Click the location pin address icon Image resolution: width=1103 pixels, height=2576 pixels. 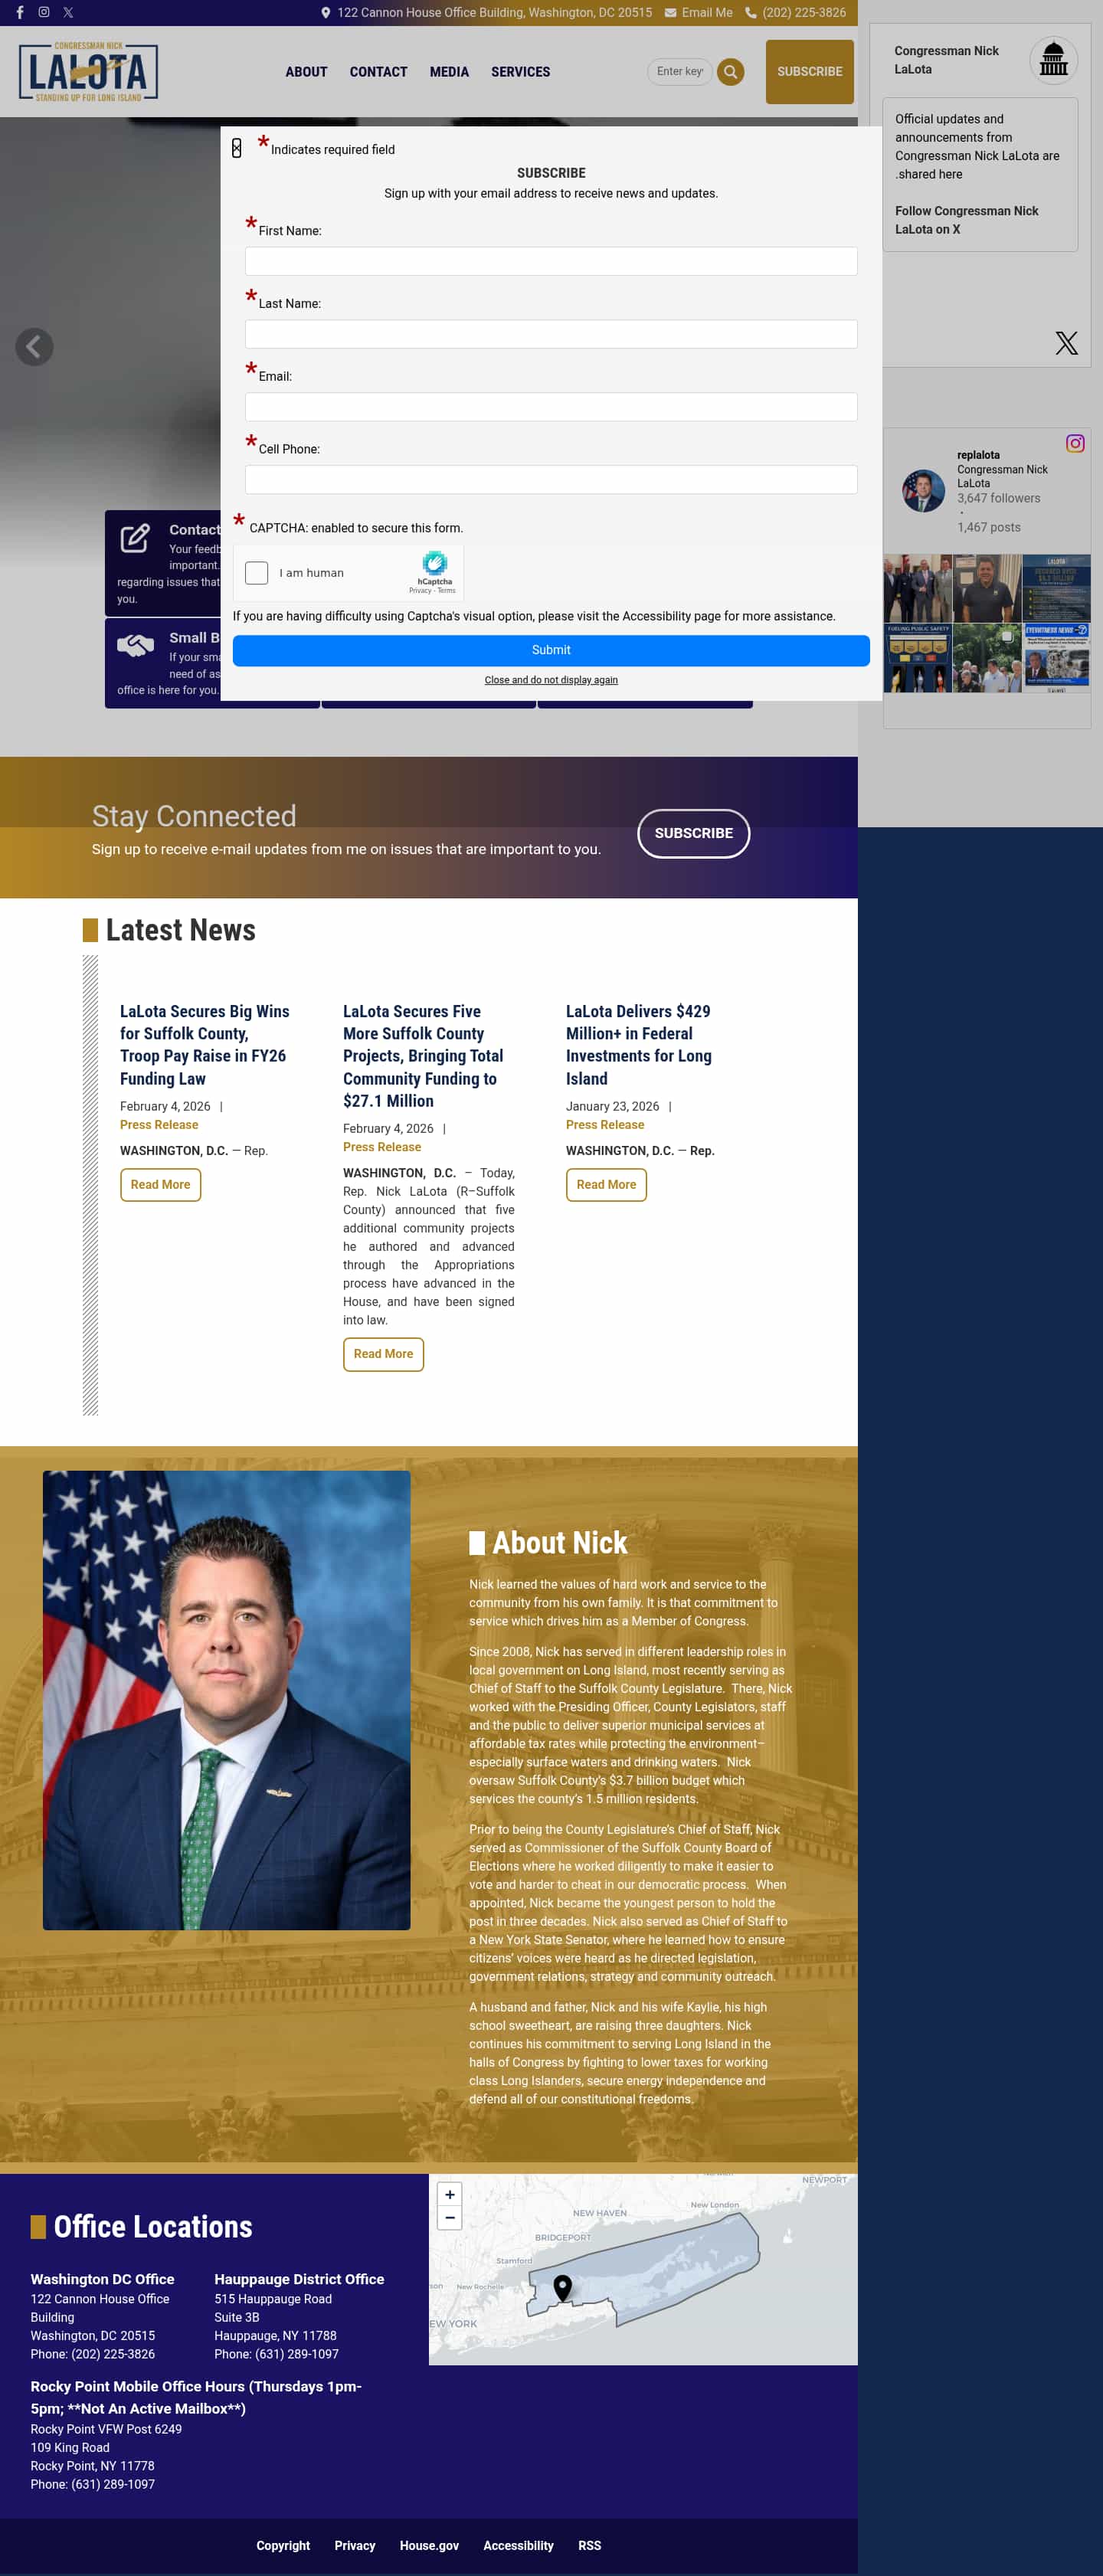(326, 13)
